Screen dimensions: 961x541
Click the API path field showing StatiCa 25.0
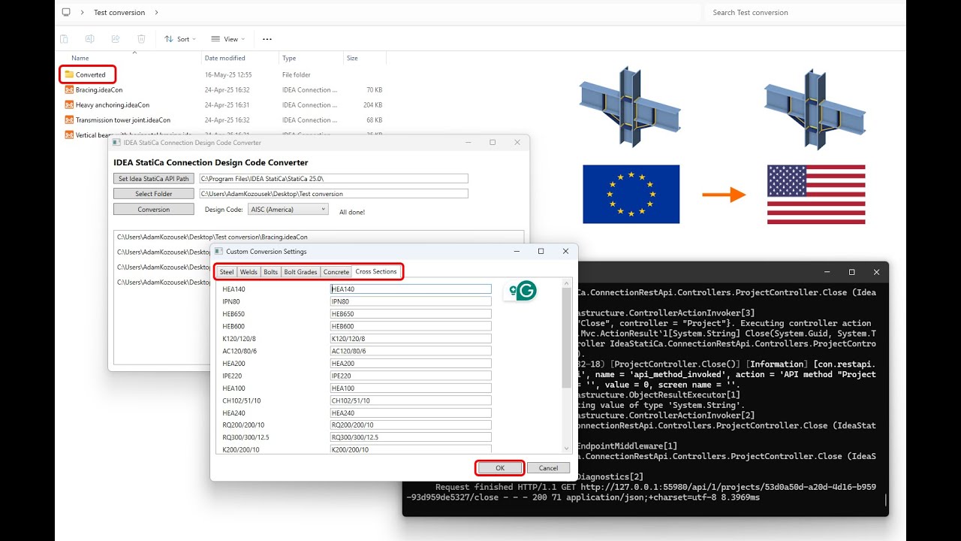click(x=333, y=179)
